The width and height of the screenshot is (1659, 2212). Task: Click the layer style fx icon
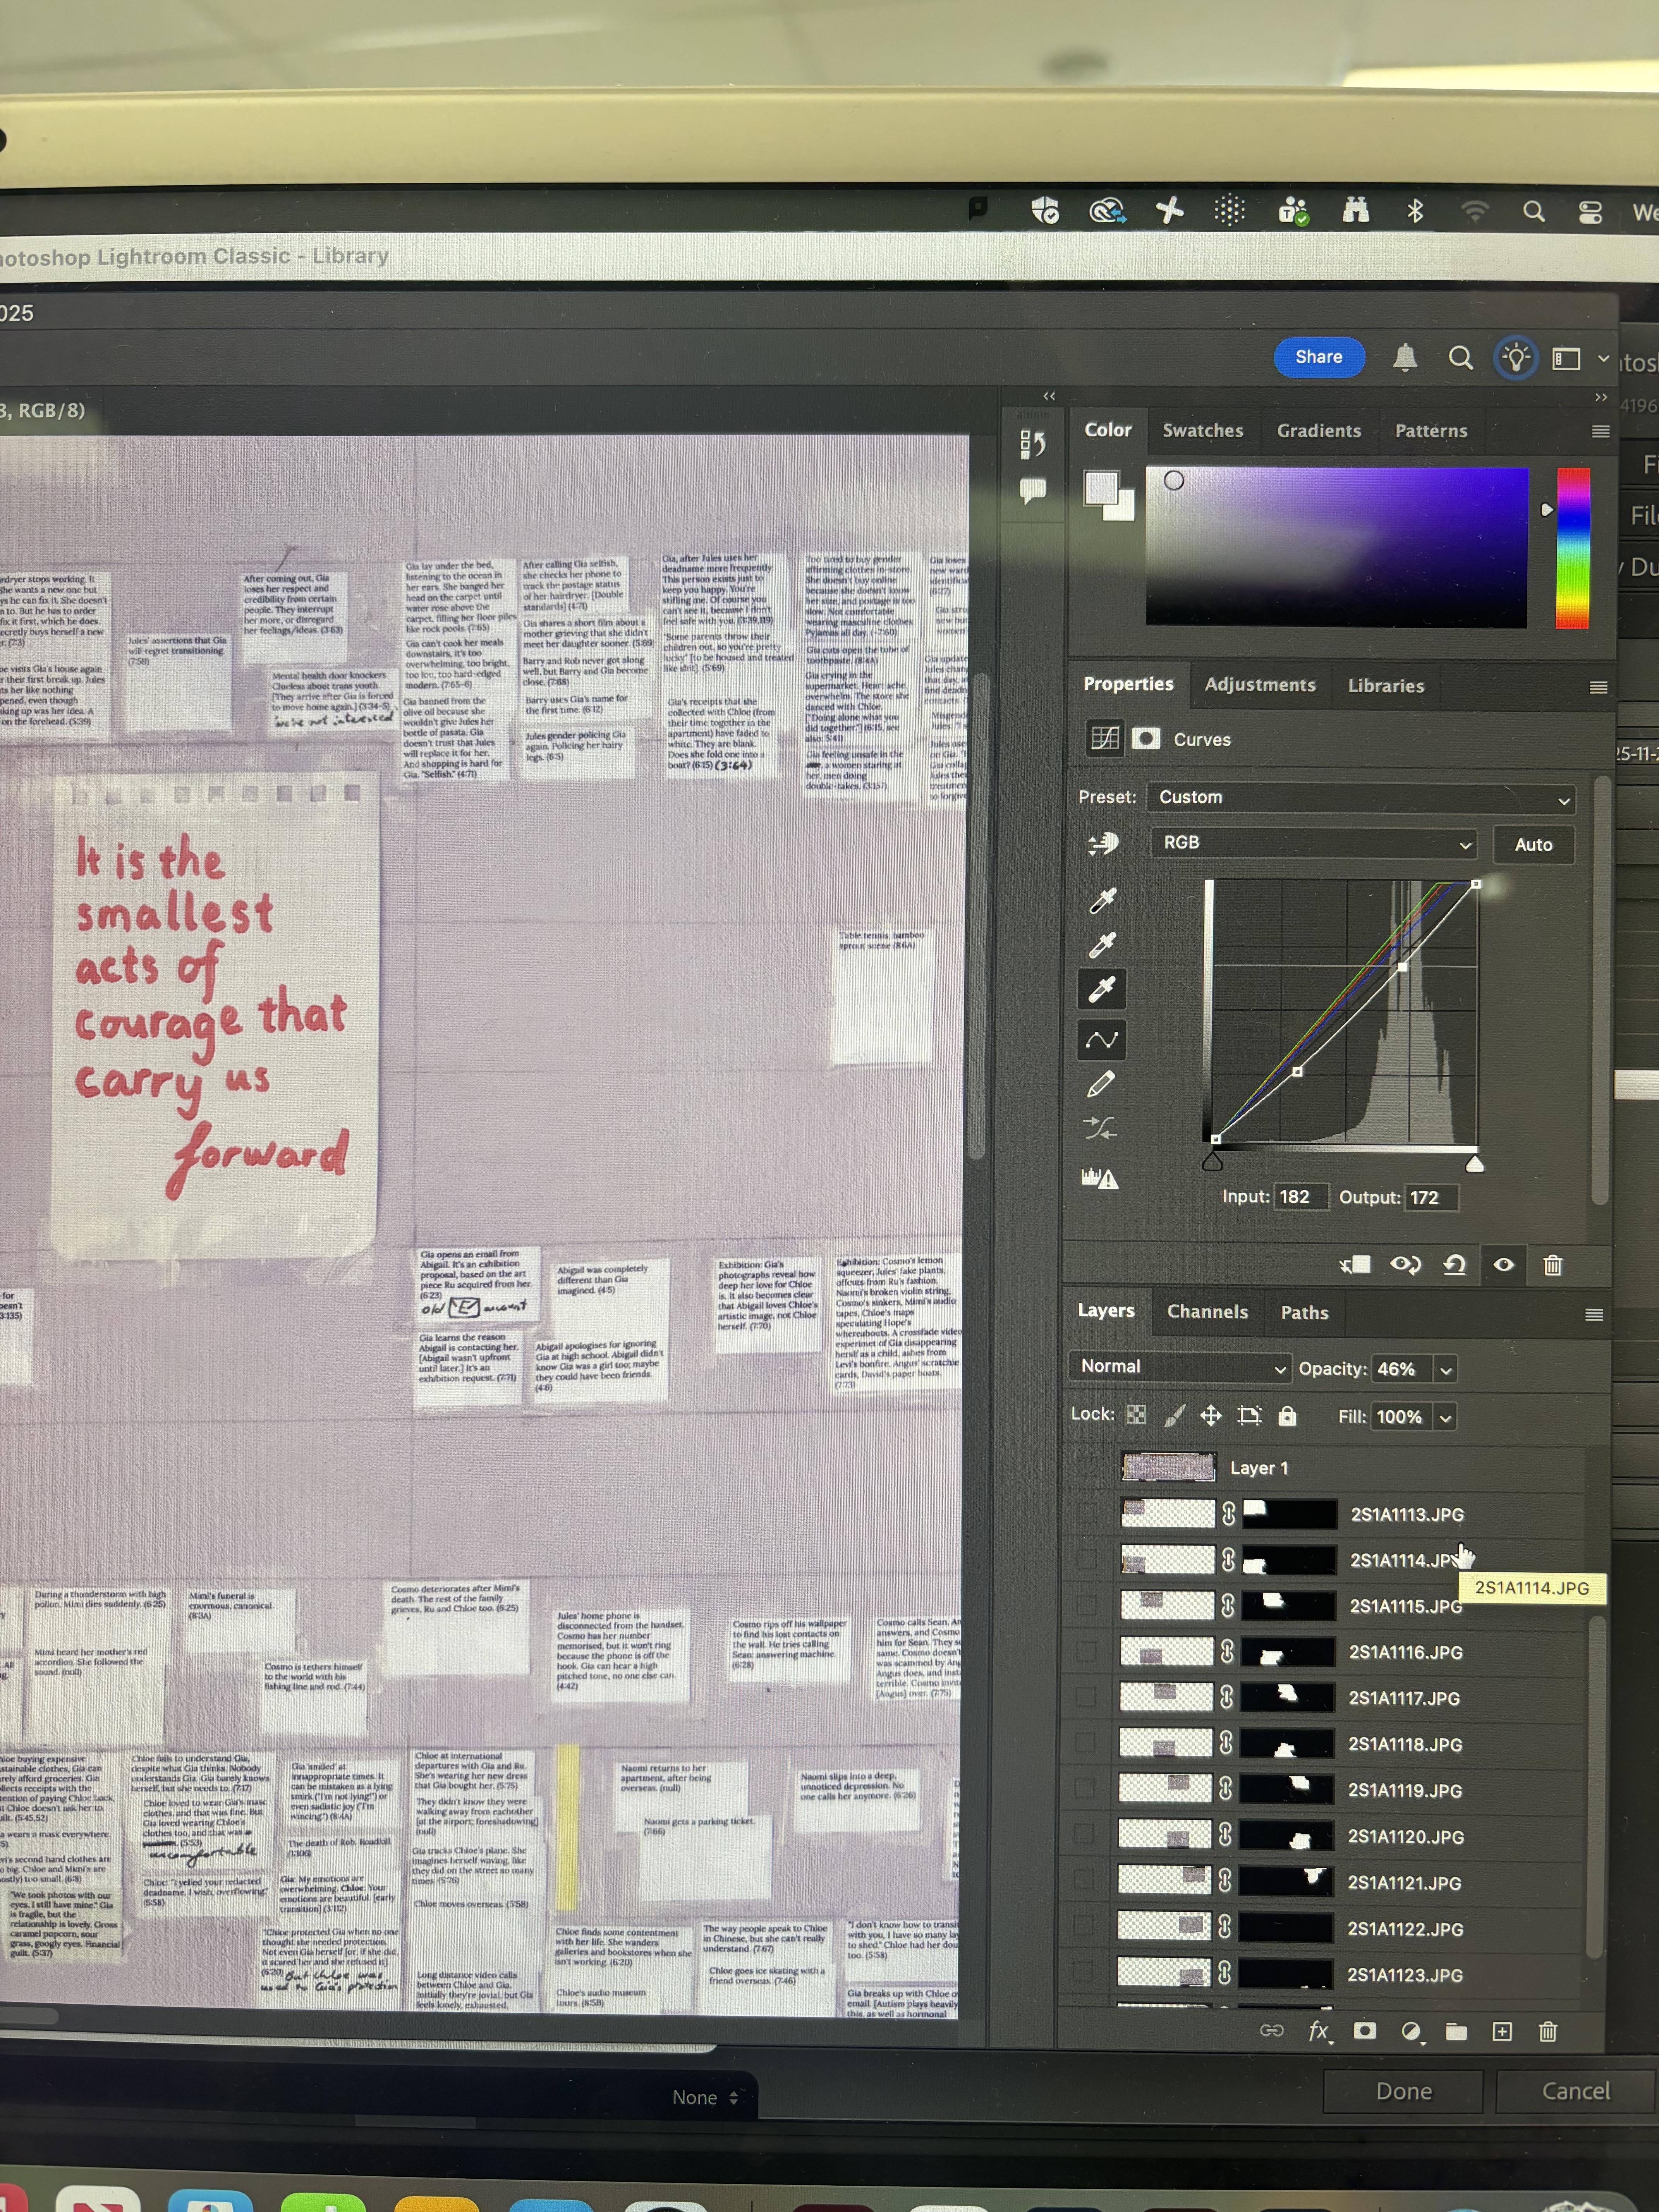point(1319,2031)
